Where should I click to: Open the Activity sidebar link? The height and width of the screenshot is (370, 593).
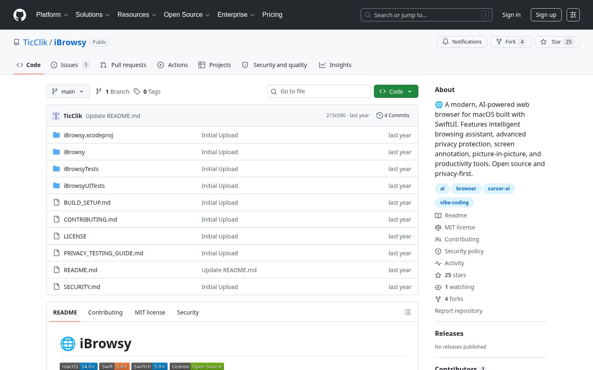coord(449,263)
